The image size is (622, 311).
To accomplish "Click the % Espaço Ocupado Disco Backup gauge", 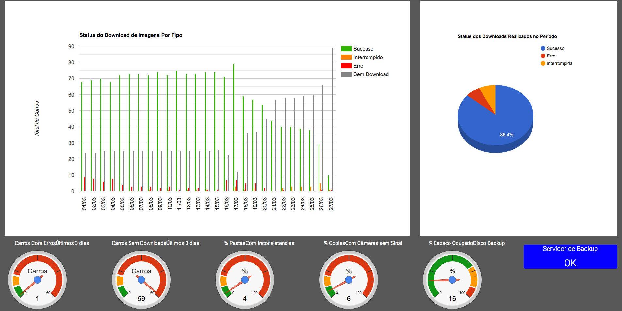I will tap(452, 280).
